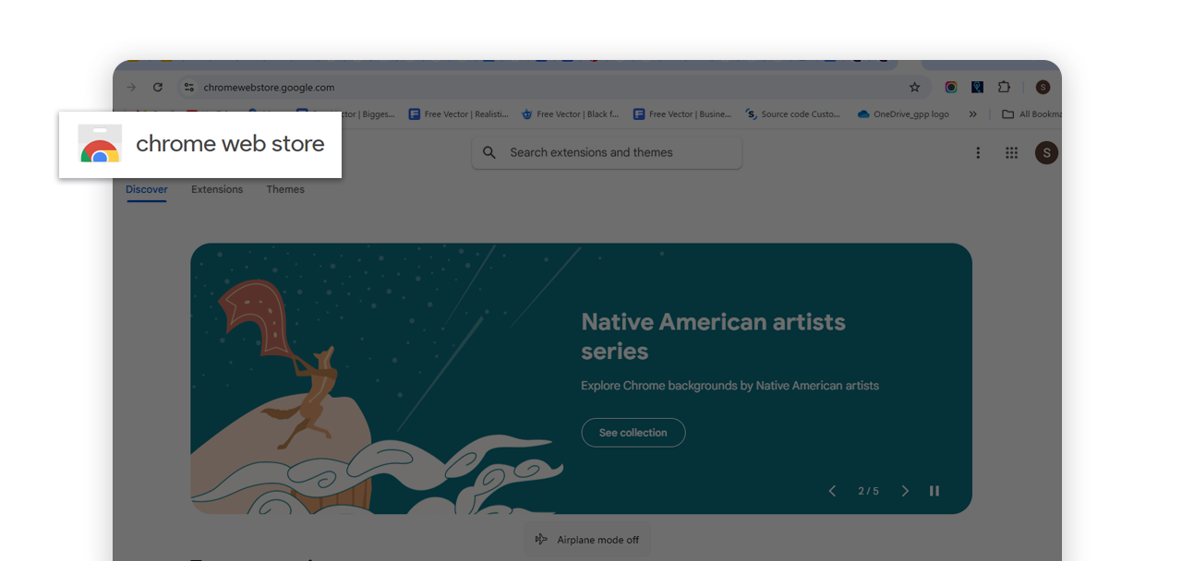
Task: Click the Airplane mode off notification
Action: pos(587,540)
